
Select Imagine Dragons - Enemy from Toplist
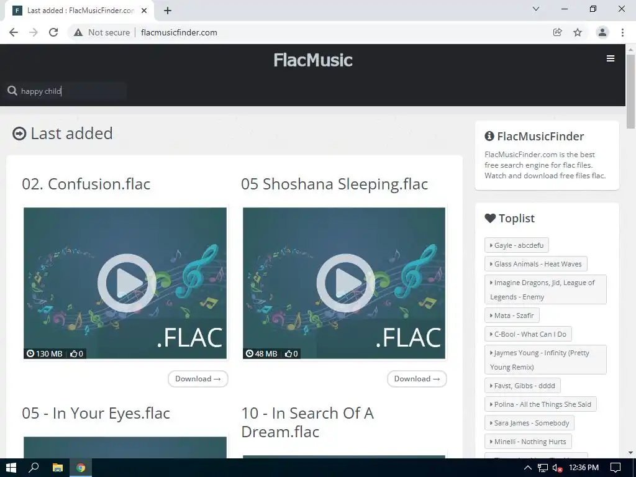(545, 289)
